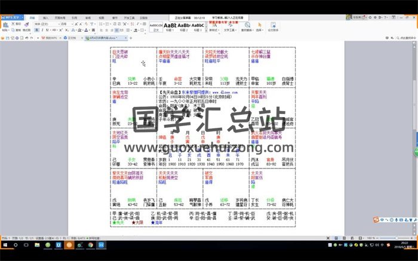This screenshot has width=418, height=261.
Task: Open the www.dlzww.com link in the chart
Action: pos(225,93)
